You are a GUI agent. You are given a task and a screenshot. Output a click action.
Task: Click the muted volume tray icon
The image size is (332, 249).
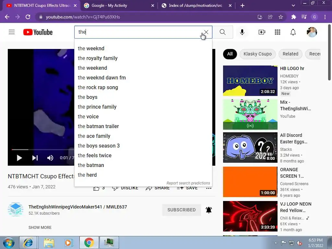coord(299,243)
